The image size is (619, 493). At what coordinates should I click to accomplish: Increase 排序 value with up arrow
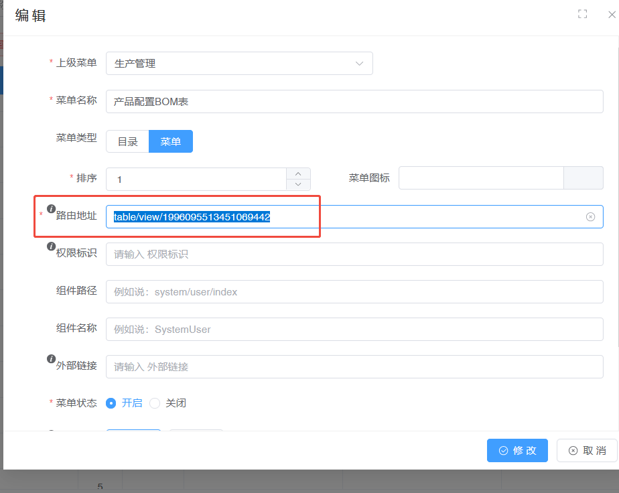click(298, 173)
